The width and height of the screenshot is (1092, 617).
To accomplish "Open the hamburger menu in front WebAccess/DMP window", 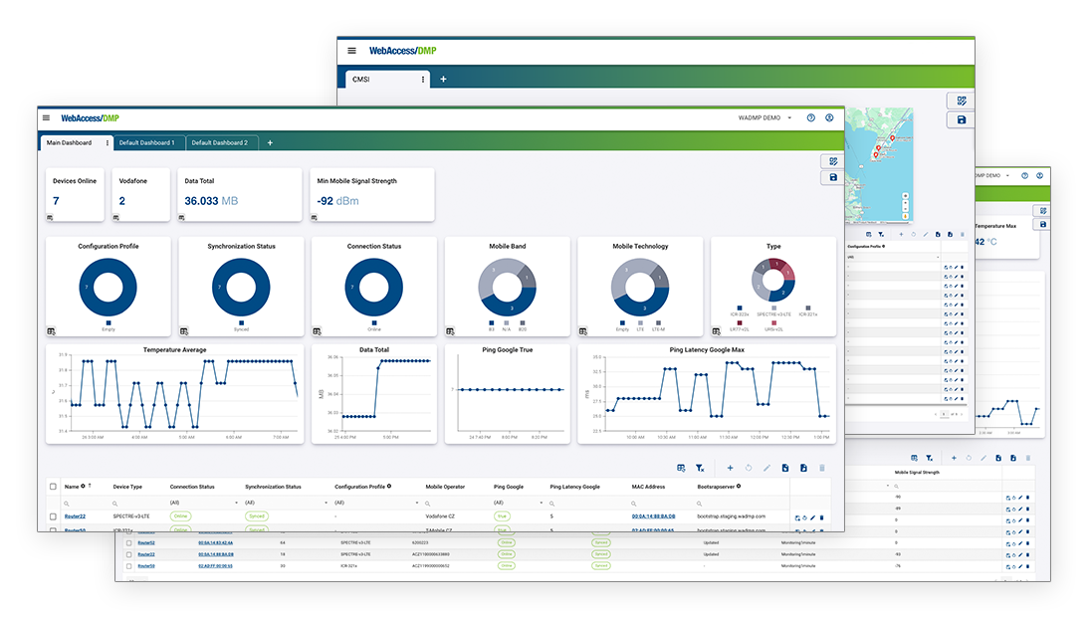I will 46,117.
